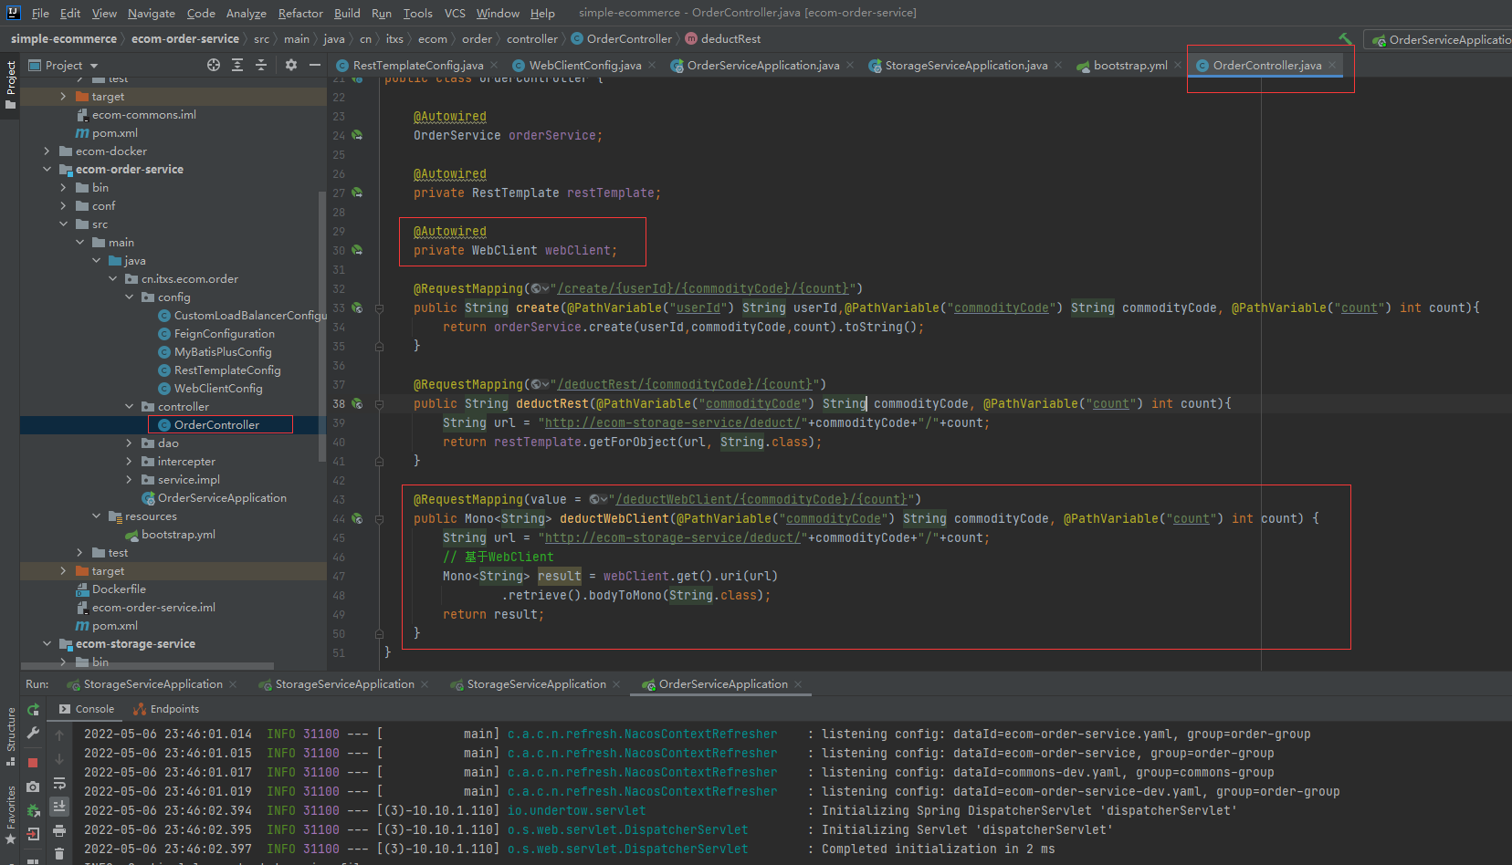Hide the Project panel with minus icon
1512x865 pixels.
315,65
